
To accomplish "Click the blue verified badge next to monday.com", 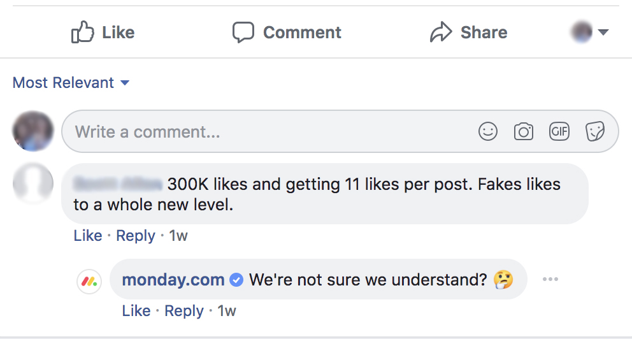I will coord(236,280).
